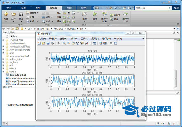Select the data cursor tool

[x=82, y=43]
